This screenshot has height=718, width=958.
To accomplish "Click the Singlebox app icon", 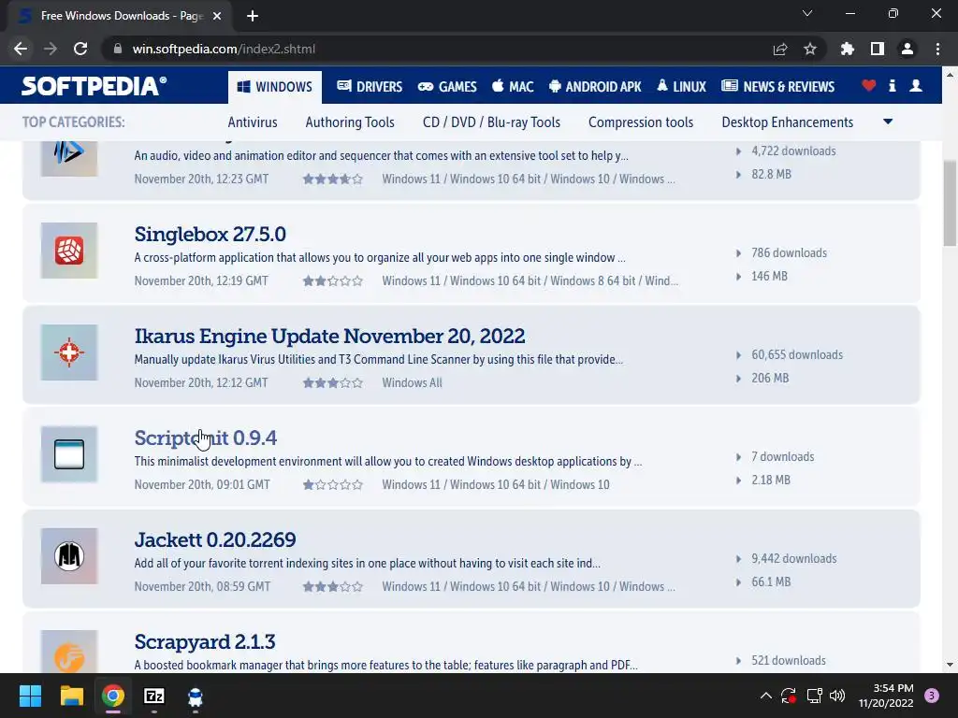I will (x=69, y=251).
